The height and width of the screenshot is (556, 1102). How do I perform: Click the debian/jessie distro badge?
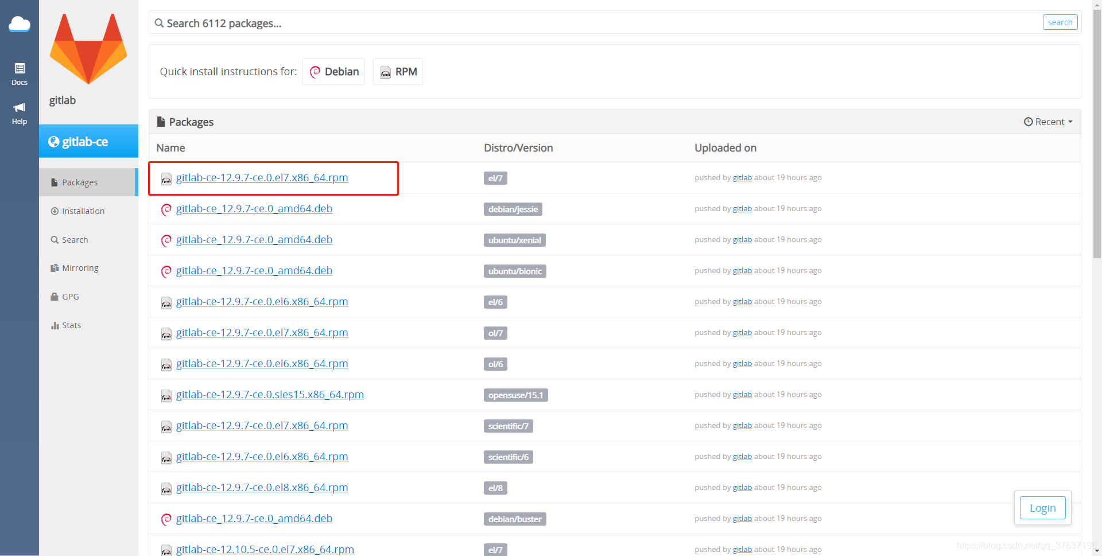point(513,209)
